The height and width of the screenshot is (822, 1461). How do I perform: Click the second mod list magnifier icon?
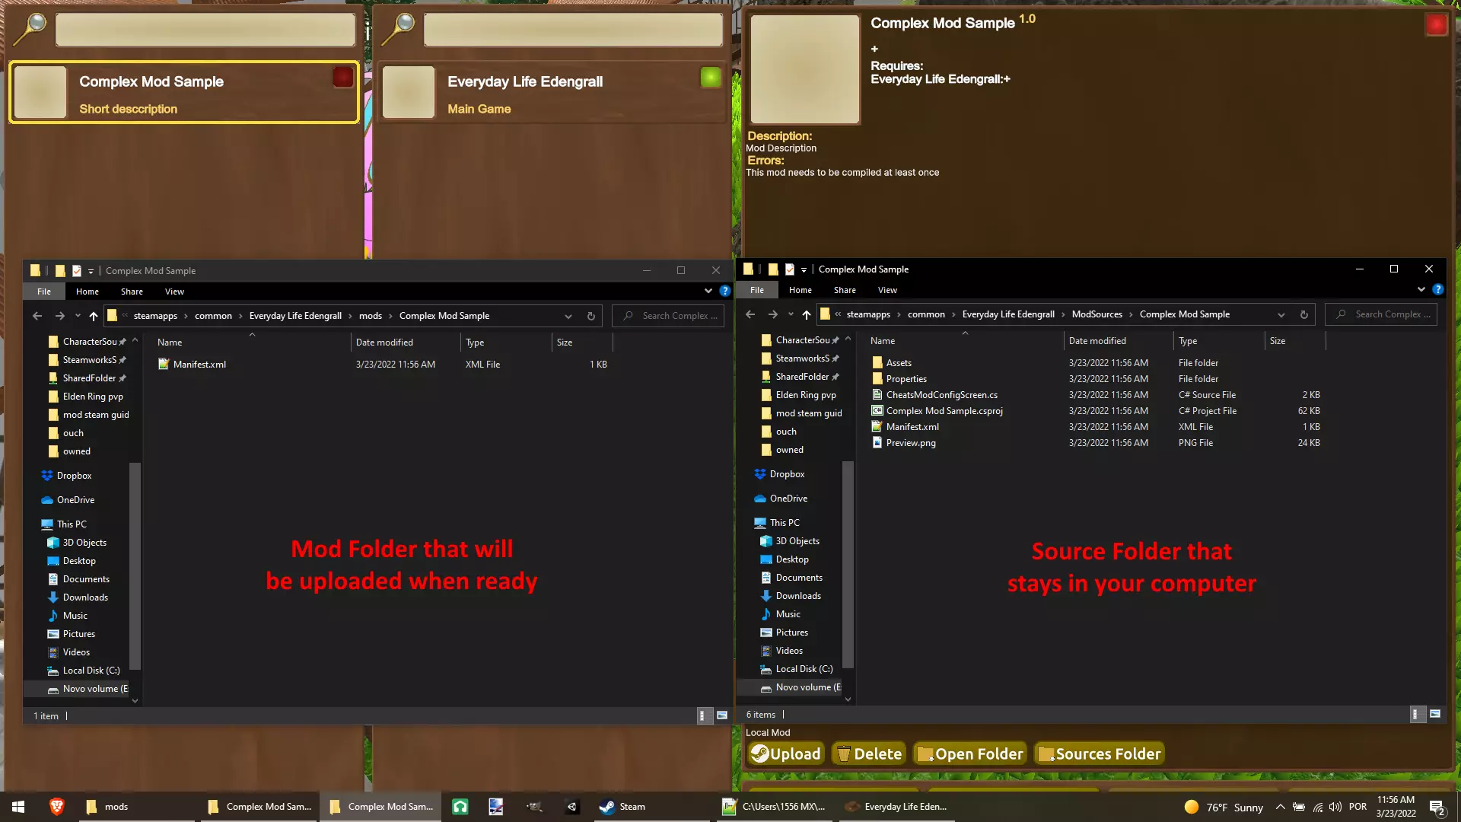coord(398,28)
